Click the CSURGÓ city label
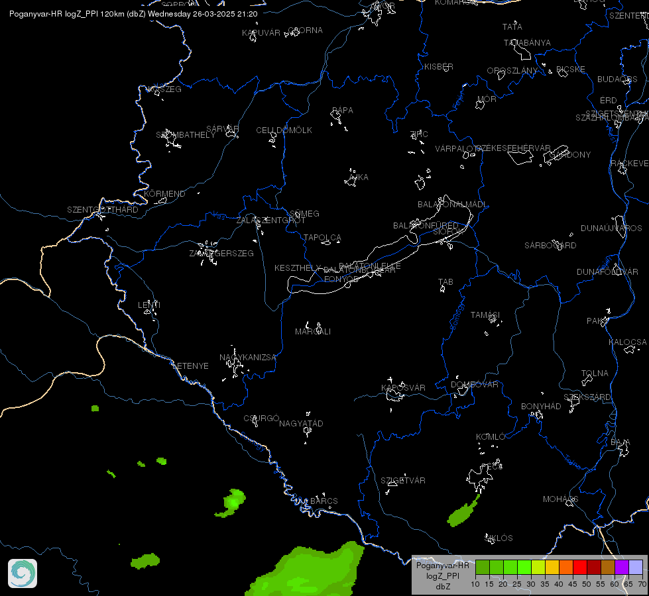This screenshot has height=596, width=649. (261, 419)
